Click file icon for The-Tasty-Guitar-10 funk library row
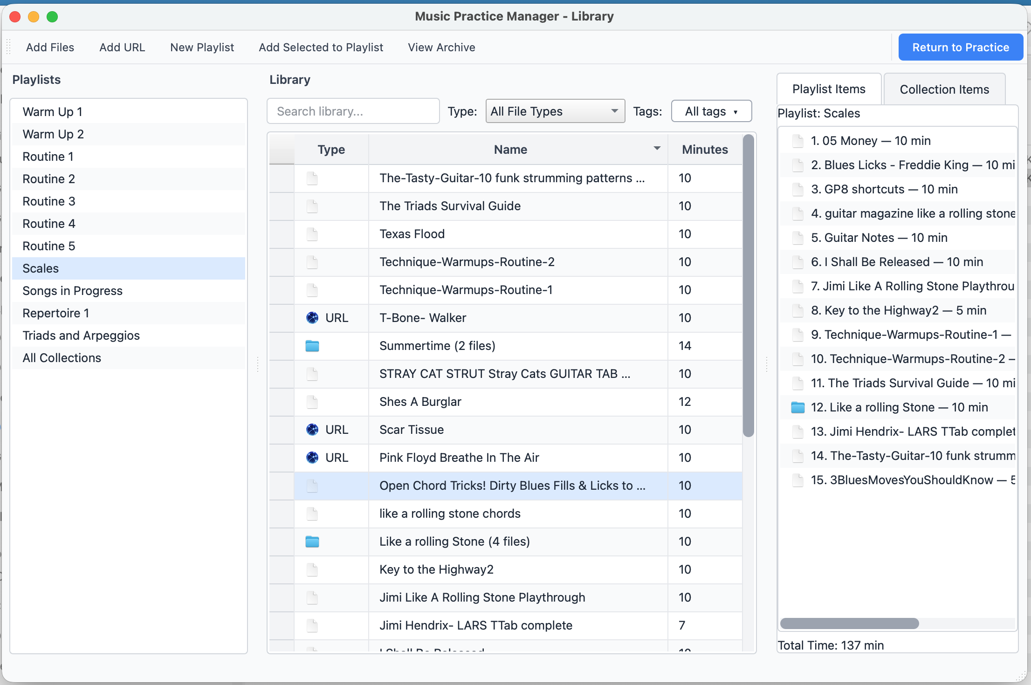1031x685 pixels. click(312, 178)
